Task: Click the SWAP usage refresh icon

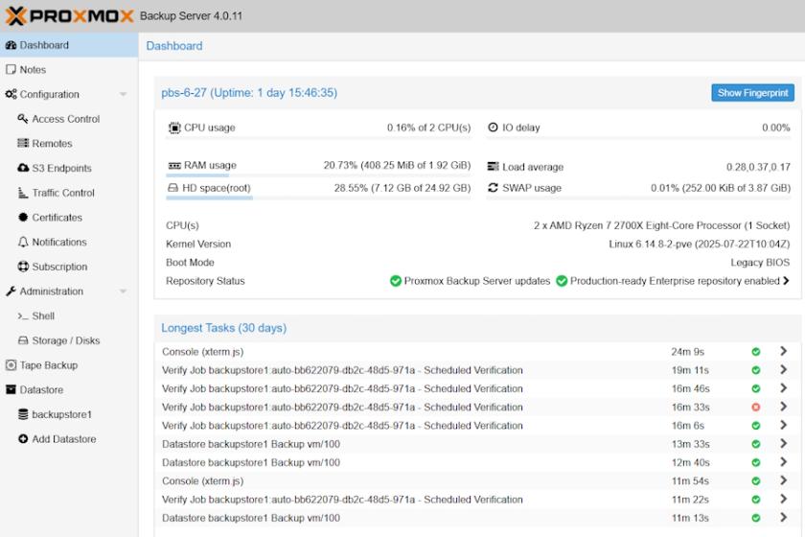Action: (493, 188)
